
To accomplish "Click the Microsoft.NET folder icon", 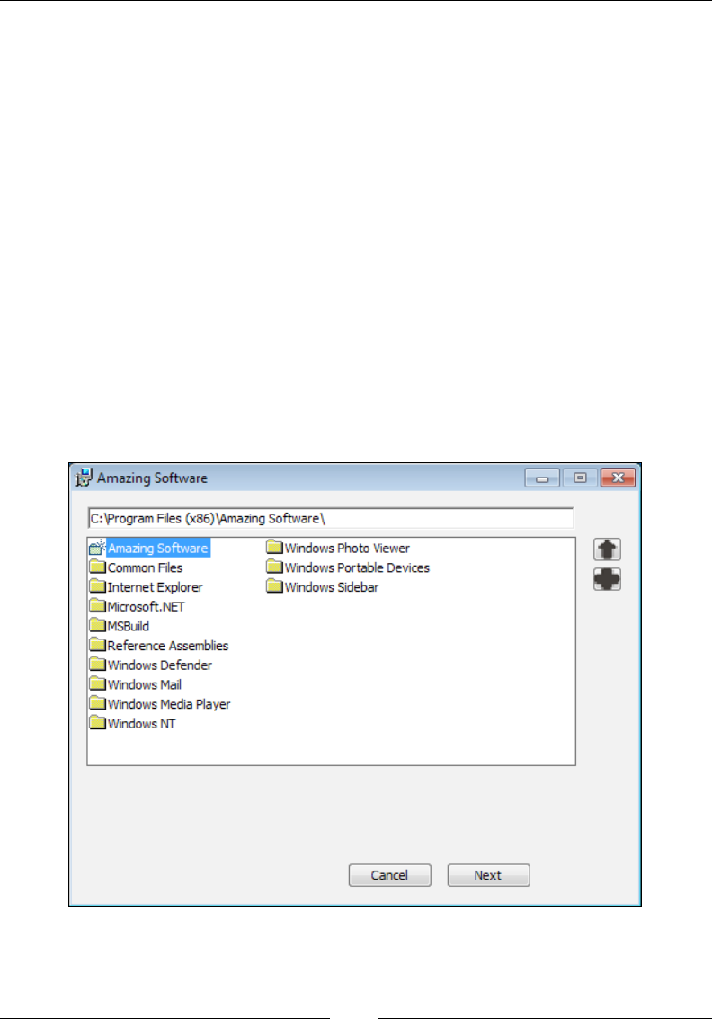I will (97, 606).
